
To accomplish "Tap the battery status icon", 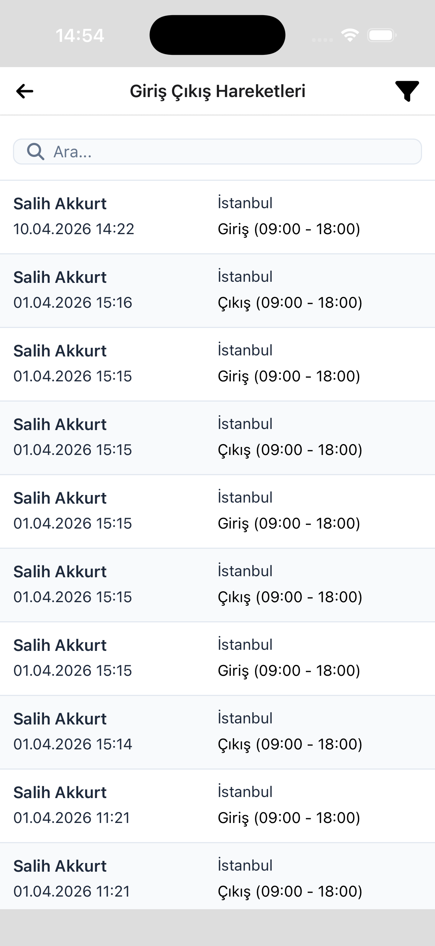I will pyautogui.click(x=381, y=35).
